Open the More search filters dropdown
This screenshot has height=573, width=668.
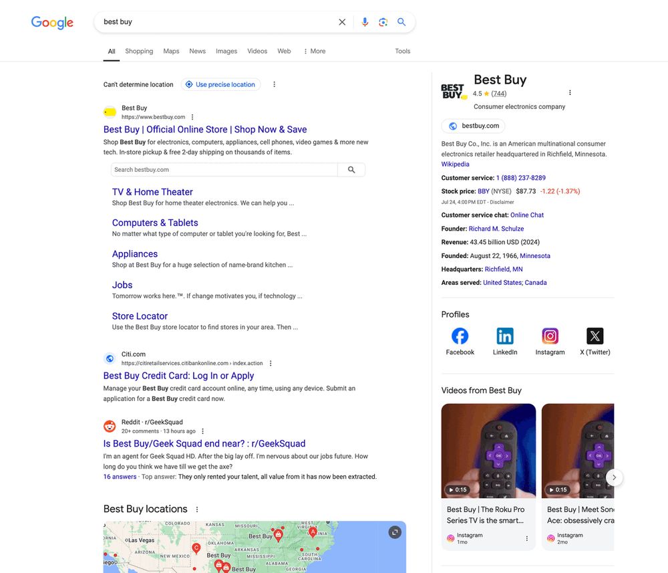click(315, 51)
